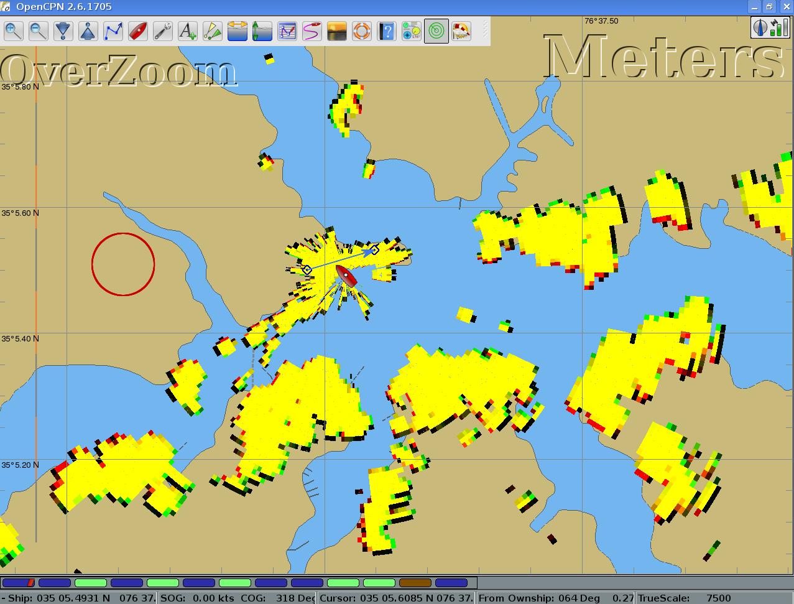Viewport: 794px width, 604px height.
Task: Click the Zoom In magnifier tool
Action: point(14,30)
